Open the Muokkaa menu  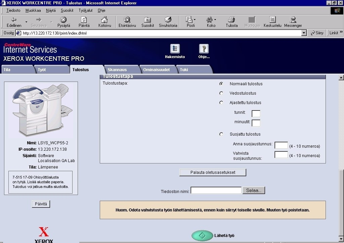coord(33,10)
